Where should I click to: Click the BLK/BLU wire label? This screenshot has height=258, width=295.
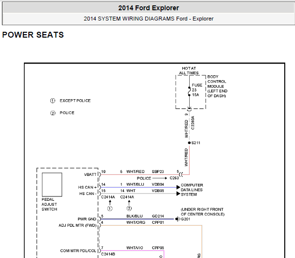point(134,216)
